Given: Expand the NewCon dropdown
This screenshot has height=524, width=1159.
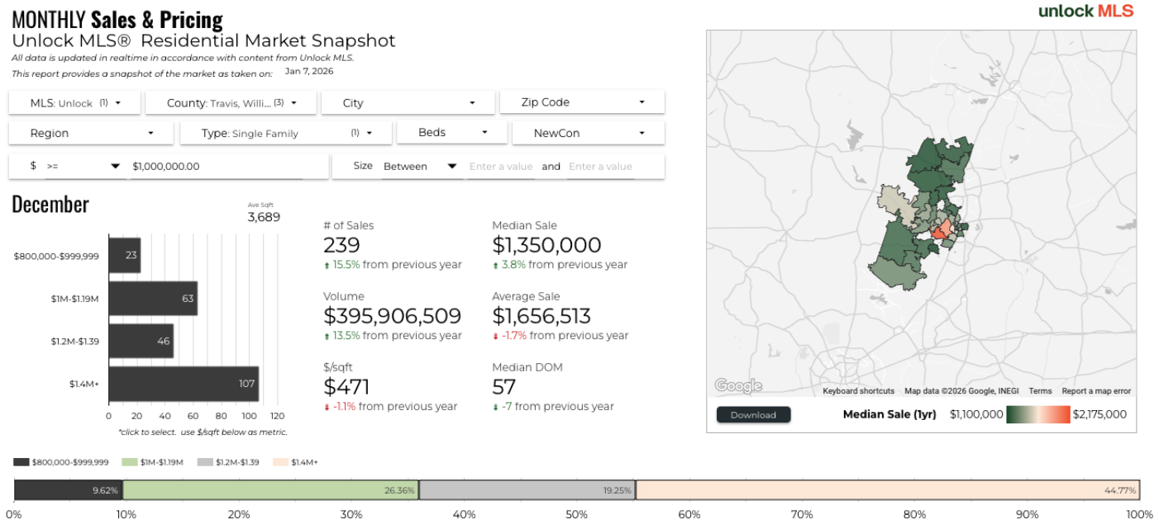Looking at the screenshot, I should click(x=588, y=133).
